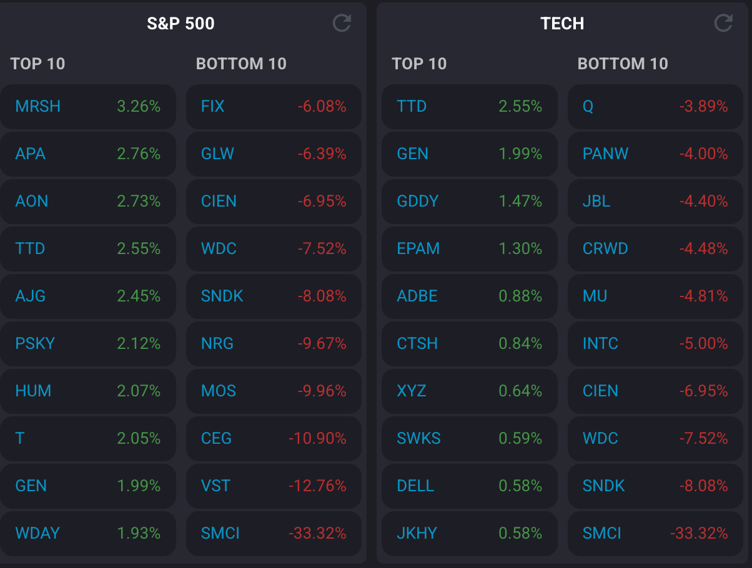Screen dimensions: 752x568
Task: Select the WDAY ticker
Action: pyautogui.click(x=37, y=534)
